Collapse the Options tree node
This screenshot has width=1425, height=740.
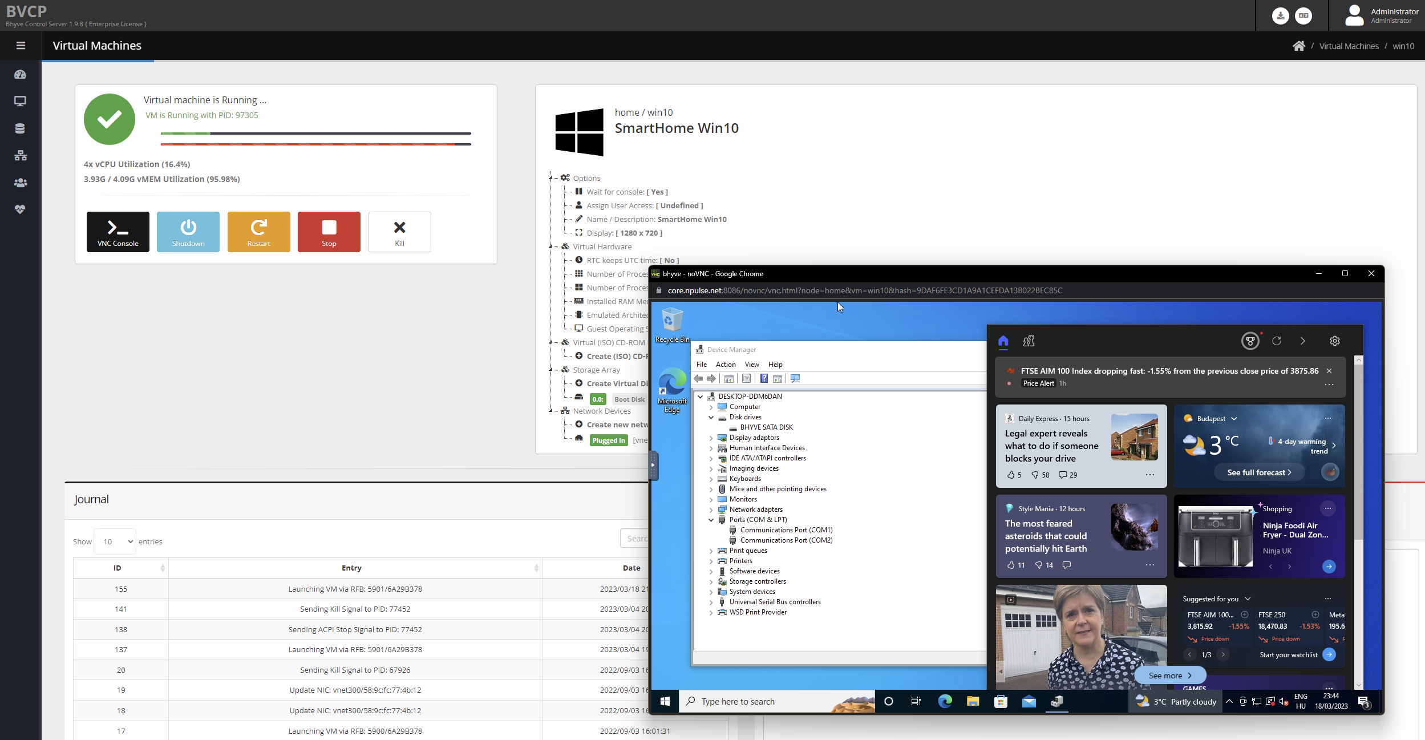pos(552,178)
